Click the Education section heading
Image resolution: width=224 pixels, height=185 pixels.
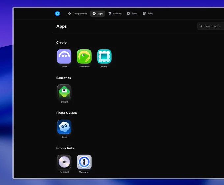click(x=64, y=78)
